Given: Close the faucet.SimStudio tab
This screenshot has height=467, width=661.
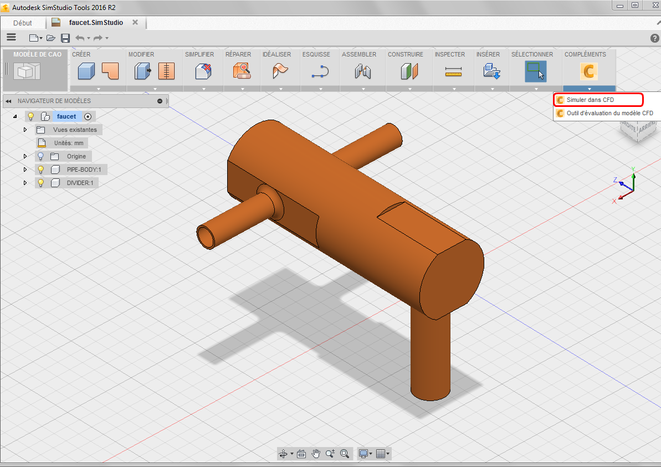Looking at the screenshot, I should point(135,22).
